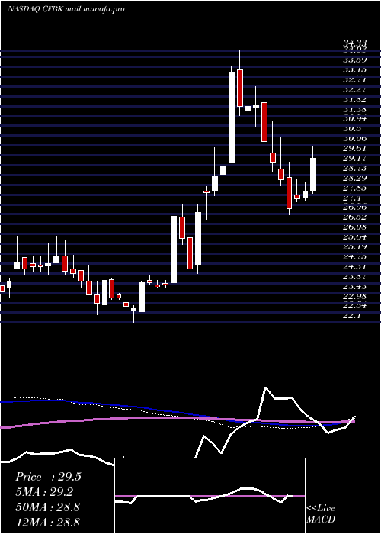Select the last white candlestick on the right
The width and height of the screenshot is (381, 534).
tap(313, 175)
